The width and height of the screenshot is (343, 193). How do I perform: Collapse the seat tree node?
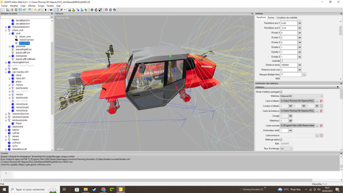(9, 34)
